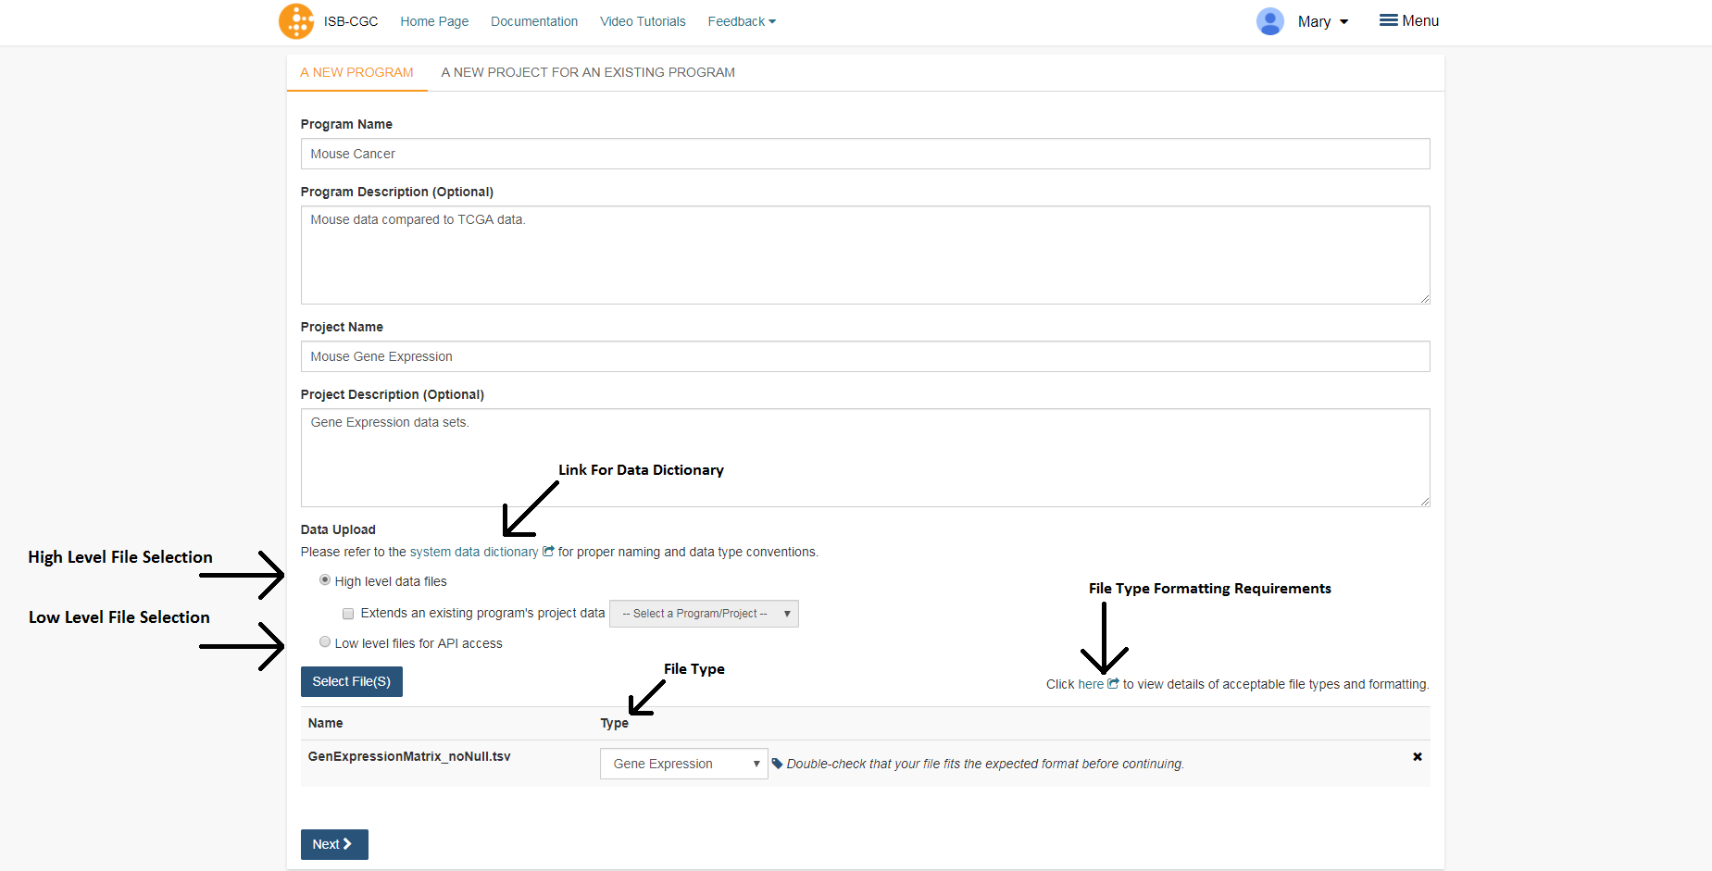This screenshot has height=871, width=1712.
Task: Click 'here' link for acceptable file types
Action: click(x=1091, y=684)
